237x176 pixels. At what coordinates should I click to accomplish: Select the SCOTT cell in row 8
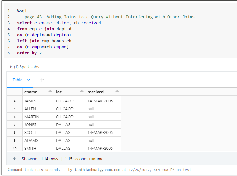click(x=30, y=133)
